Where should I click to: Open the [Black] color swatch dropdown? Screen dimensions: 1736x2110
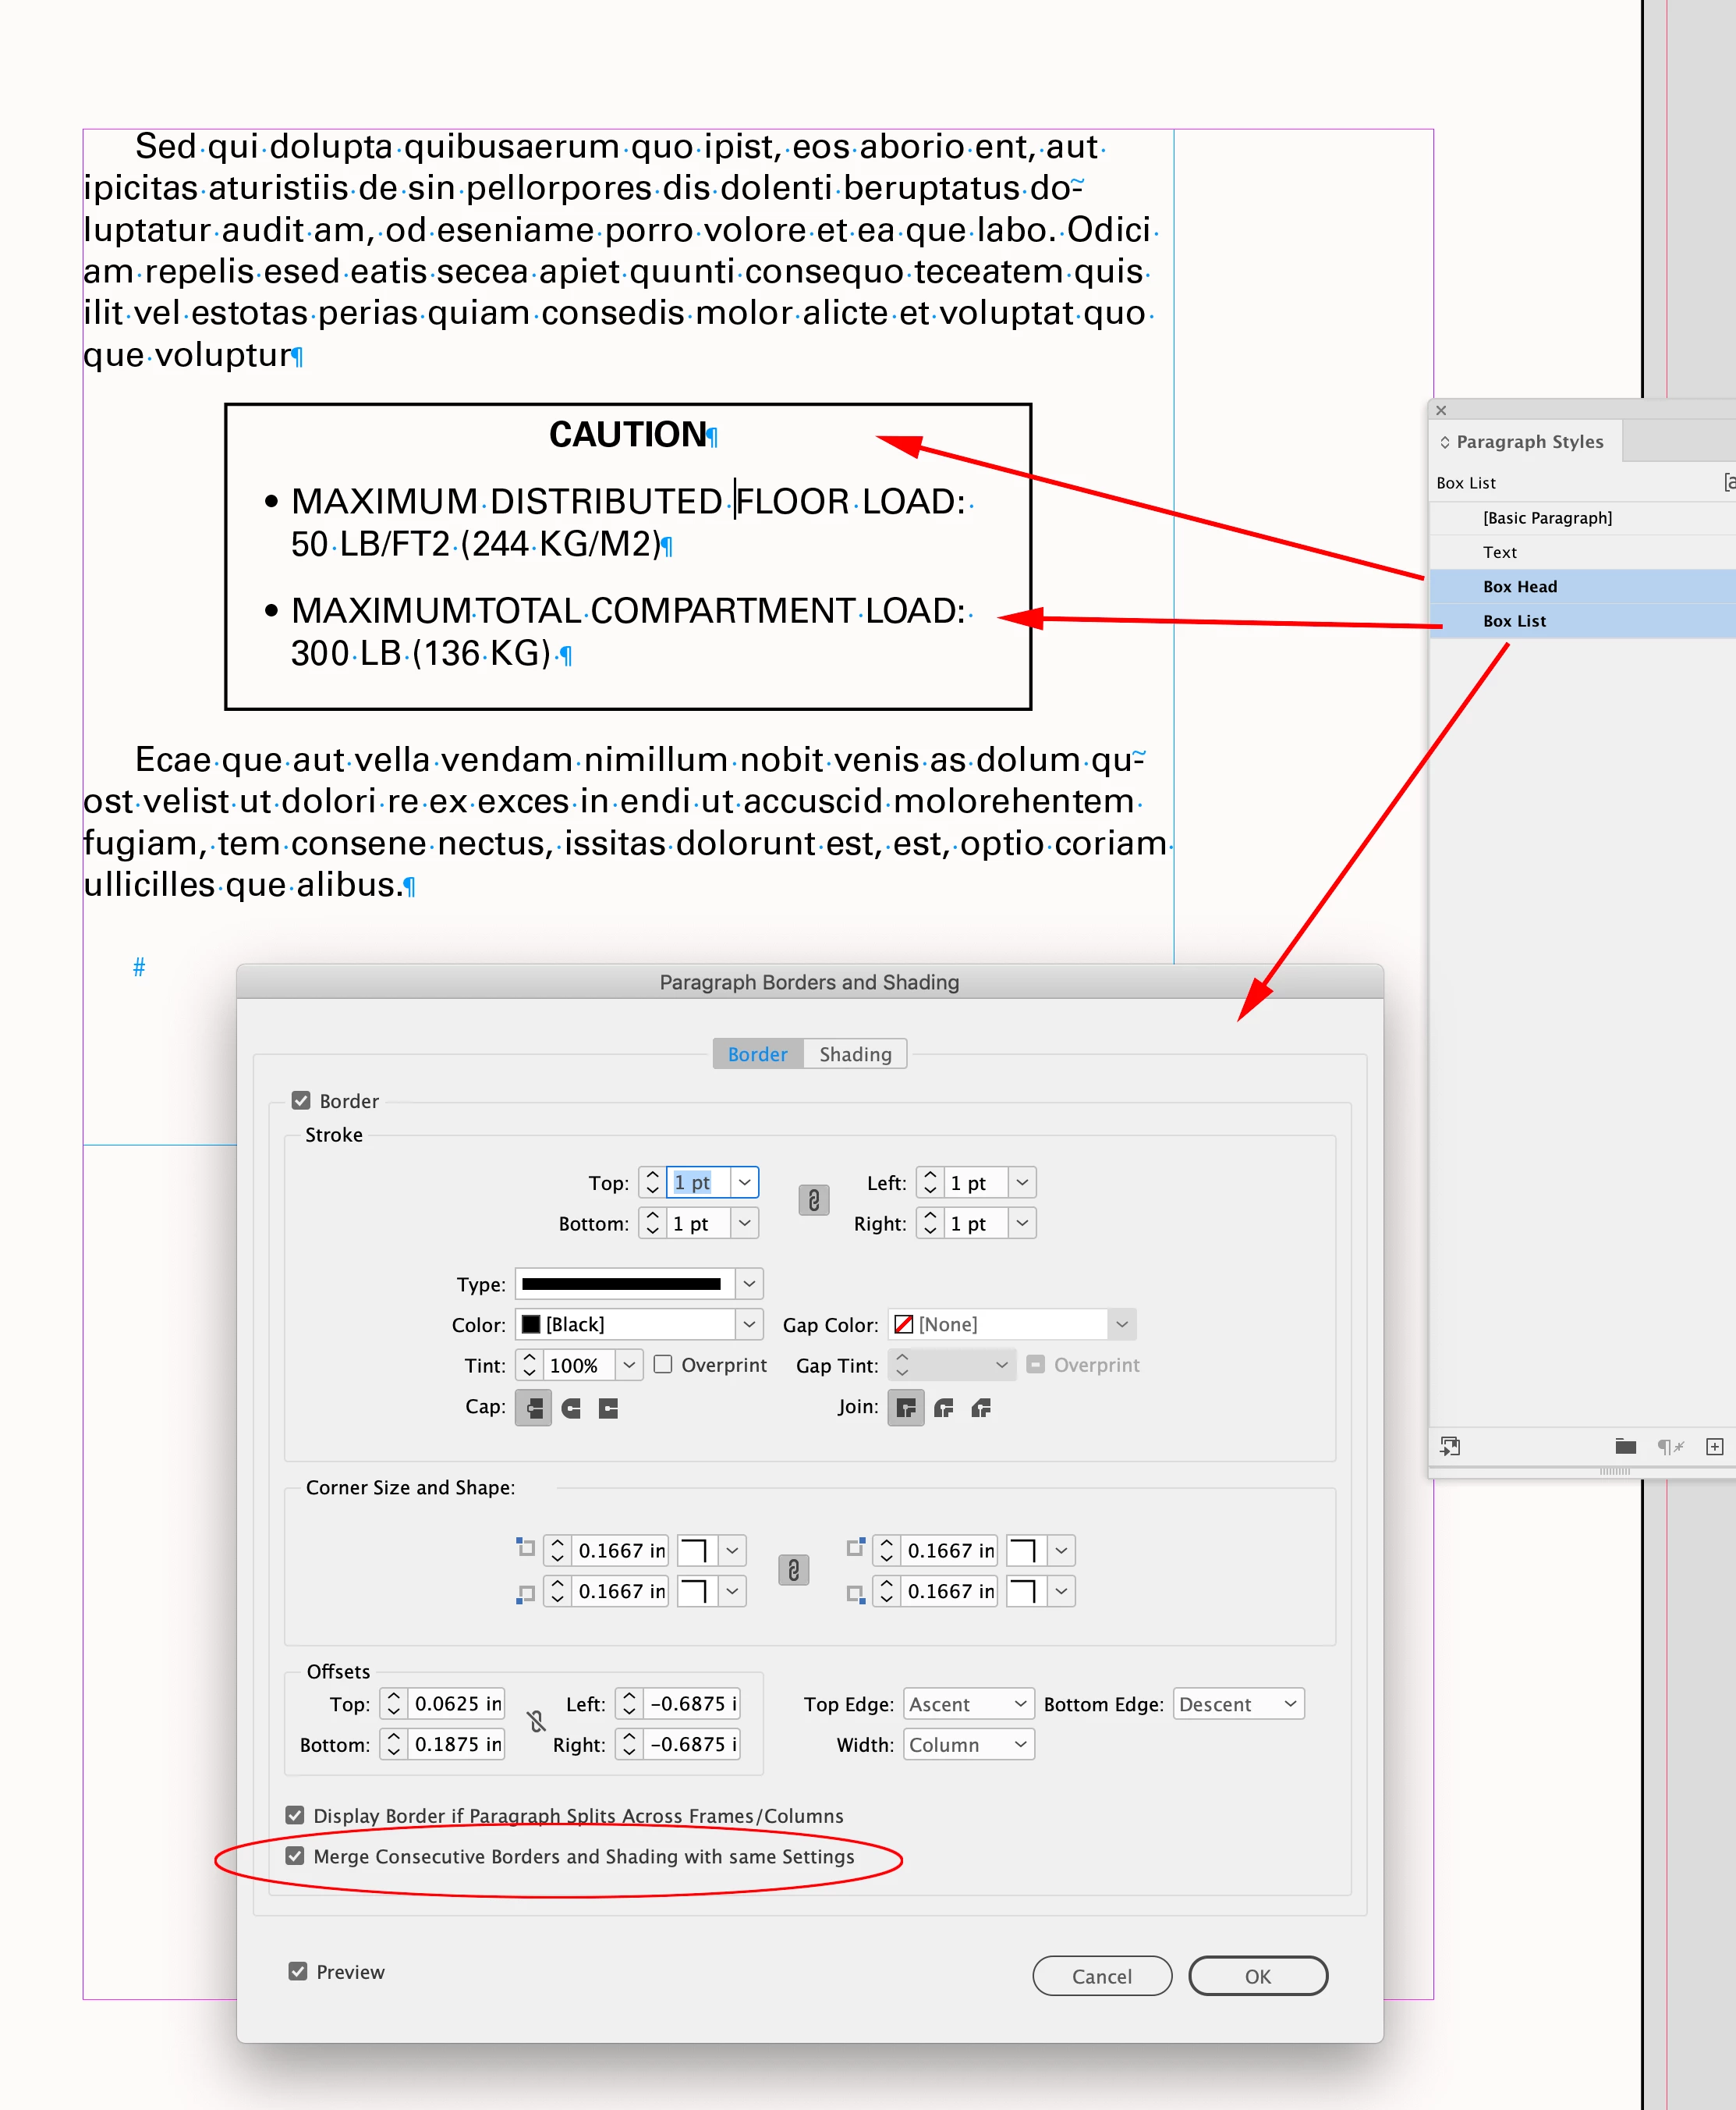(x=749, y=1325)
